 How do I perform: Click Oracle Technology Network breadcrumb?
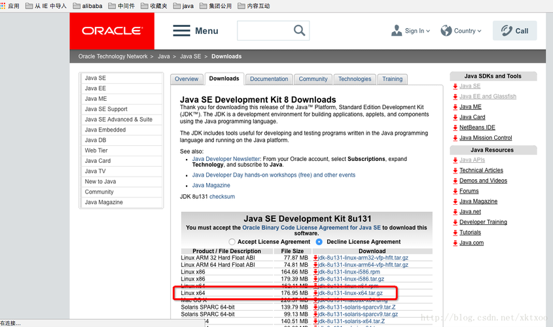point(113,56)
